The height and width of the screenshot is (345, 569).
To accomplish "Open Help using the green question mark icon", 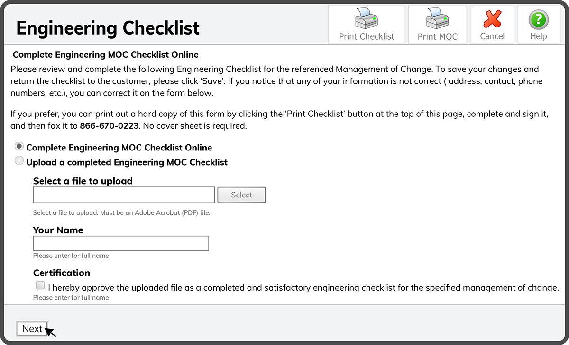I will pos(538,18).
